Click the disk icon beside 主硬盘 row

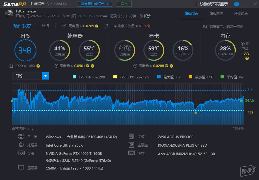131,145
